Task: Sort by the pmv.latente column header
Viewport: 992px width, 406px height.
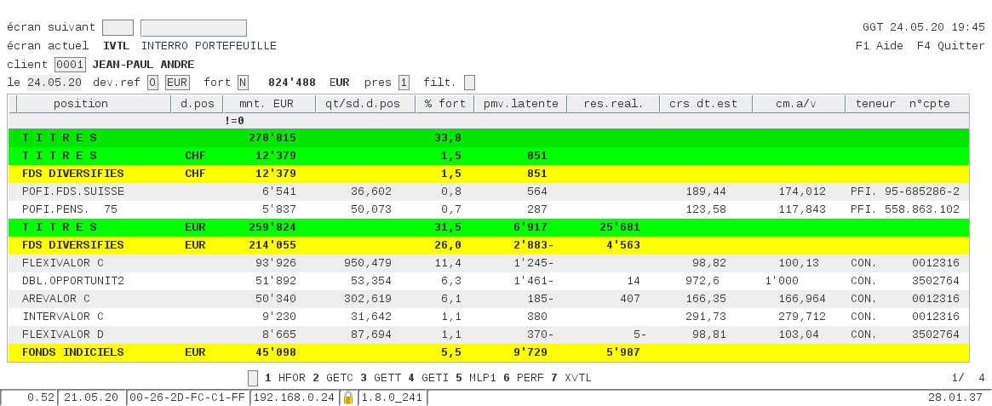Action: click(520, 104)
